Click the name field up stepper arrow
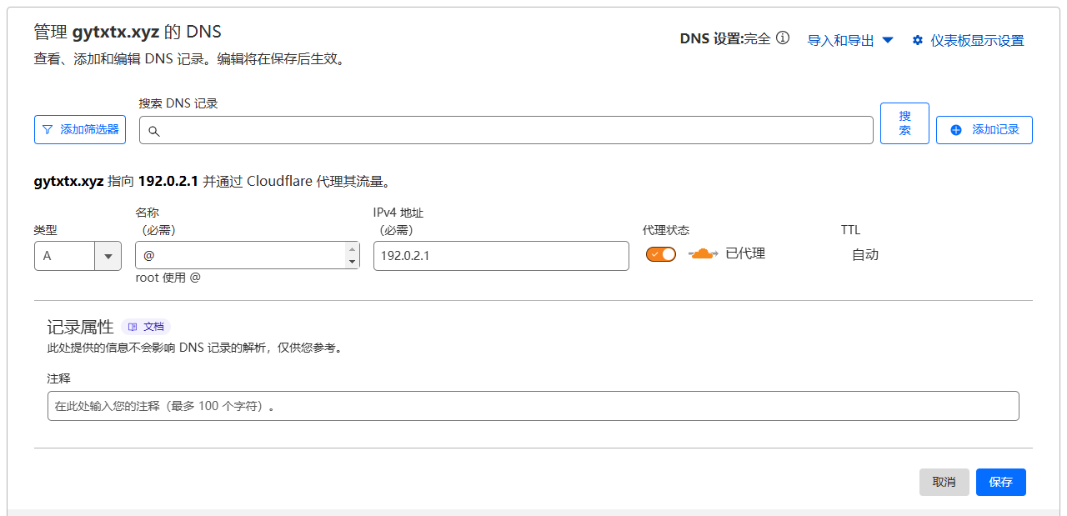 click(352, 249)
